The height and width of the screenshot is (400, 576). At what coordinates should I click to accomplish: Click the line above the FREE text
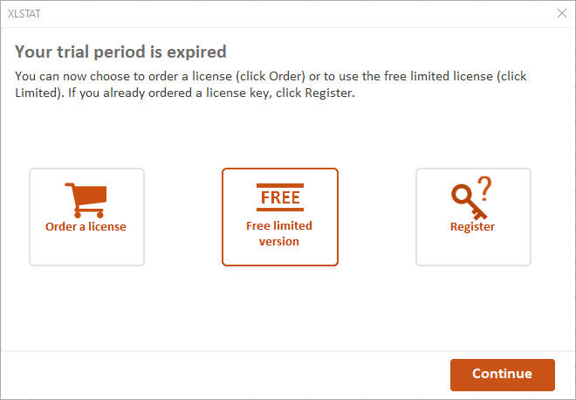tap(280, 186)
